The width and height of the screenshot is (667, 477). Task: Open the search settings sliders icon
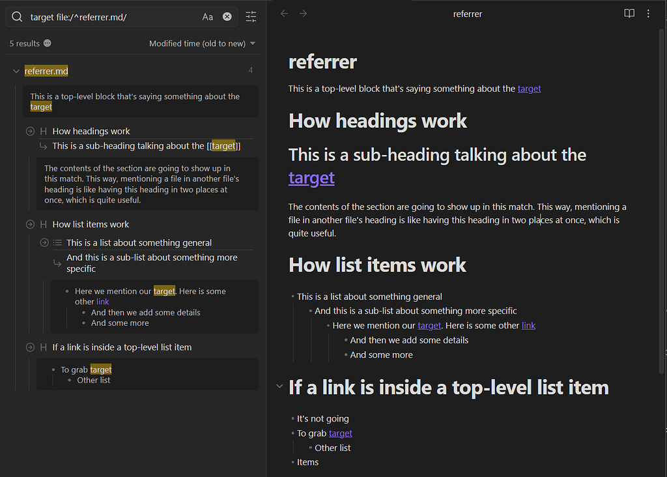pyautogui.click(x=251, y=17)
